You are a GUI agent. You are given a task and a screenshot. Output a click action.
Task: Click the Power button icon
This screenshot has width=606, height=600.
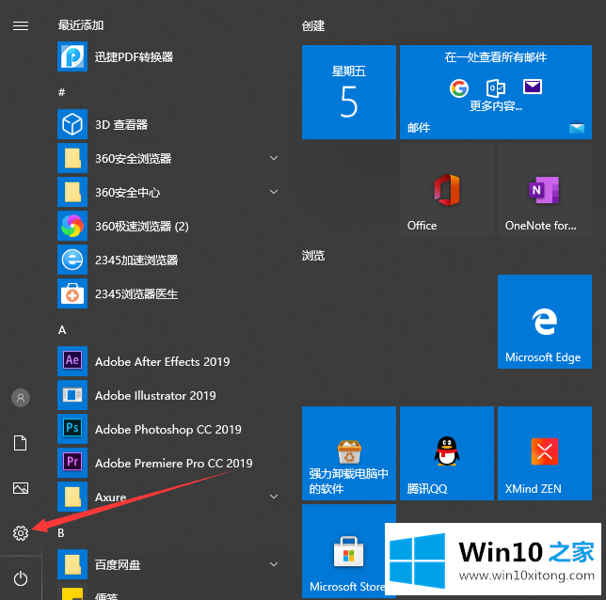click(x=21, y=578)
